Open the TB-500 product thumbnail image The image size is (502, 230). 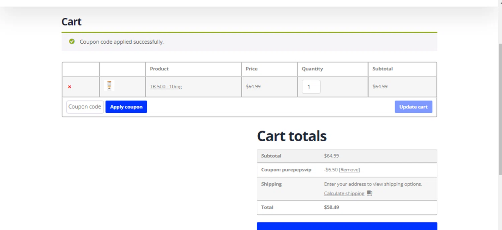[x=109, y=86]
